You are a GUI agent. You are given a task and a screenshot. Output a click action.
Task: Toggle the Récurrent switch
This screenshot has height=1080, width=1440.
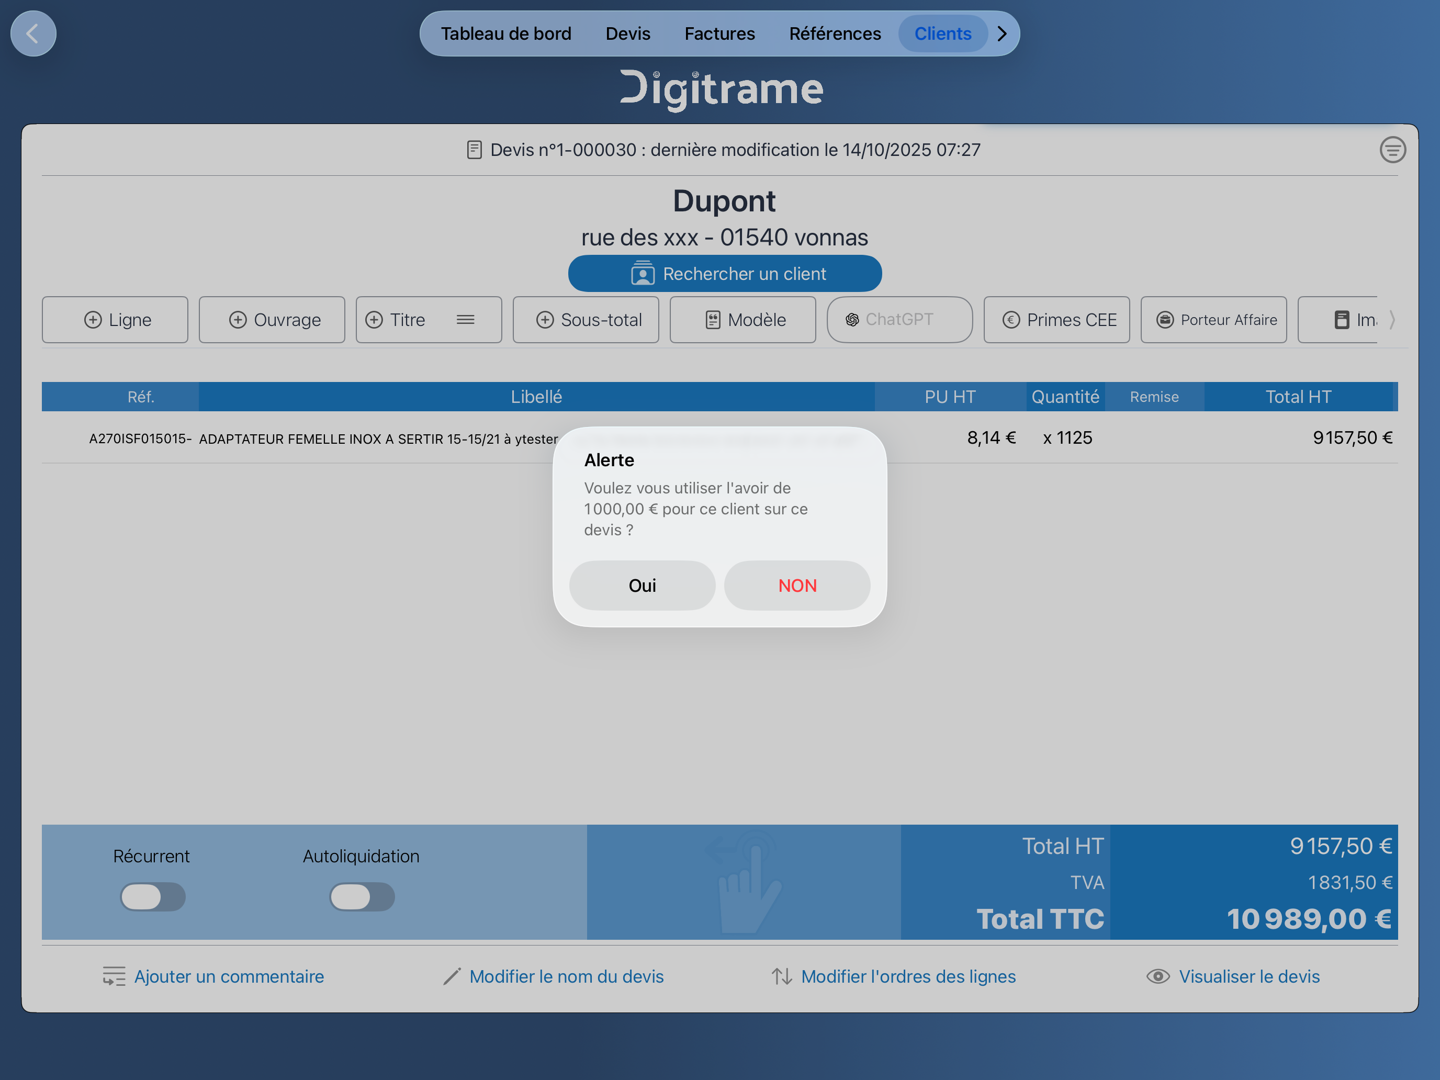point(153,896)
